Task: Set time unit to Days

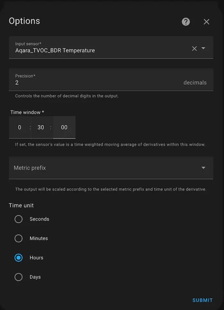Action: point(19,277)
